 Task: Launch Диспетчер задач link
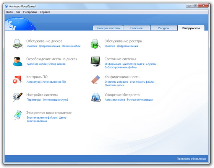tap(133, 64)
